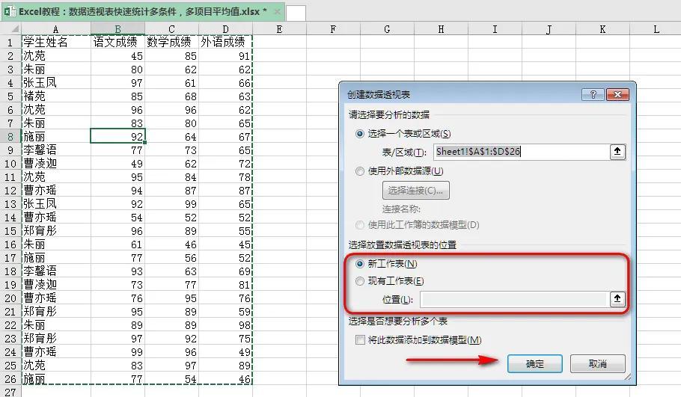Screen dimensions: 681x397
Task: Select column D header
Action: click(x=225, y=29)
